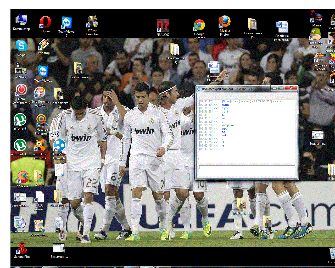335x268 pixels.
Task: Start FIFA 2007 game shortcut
Action: point(163,28)
